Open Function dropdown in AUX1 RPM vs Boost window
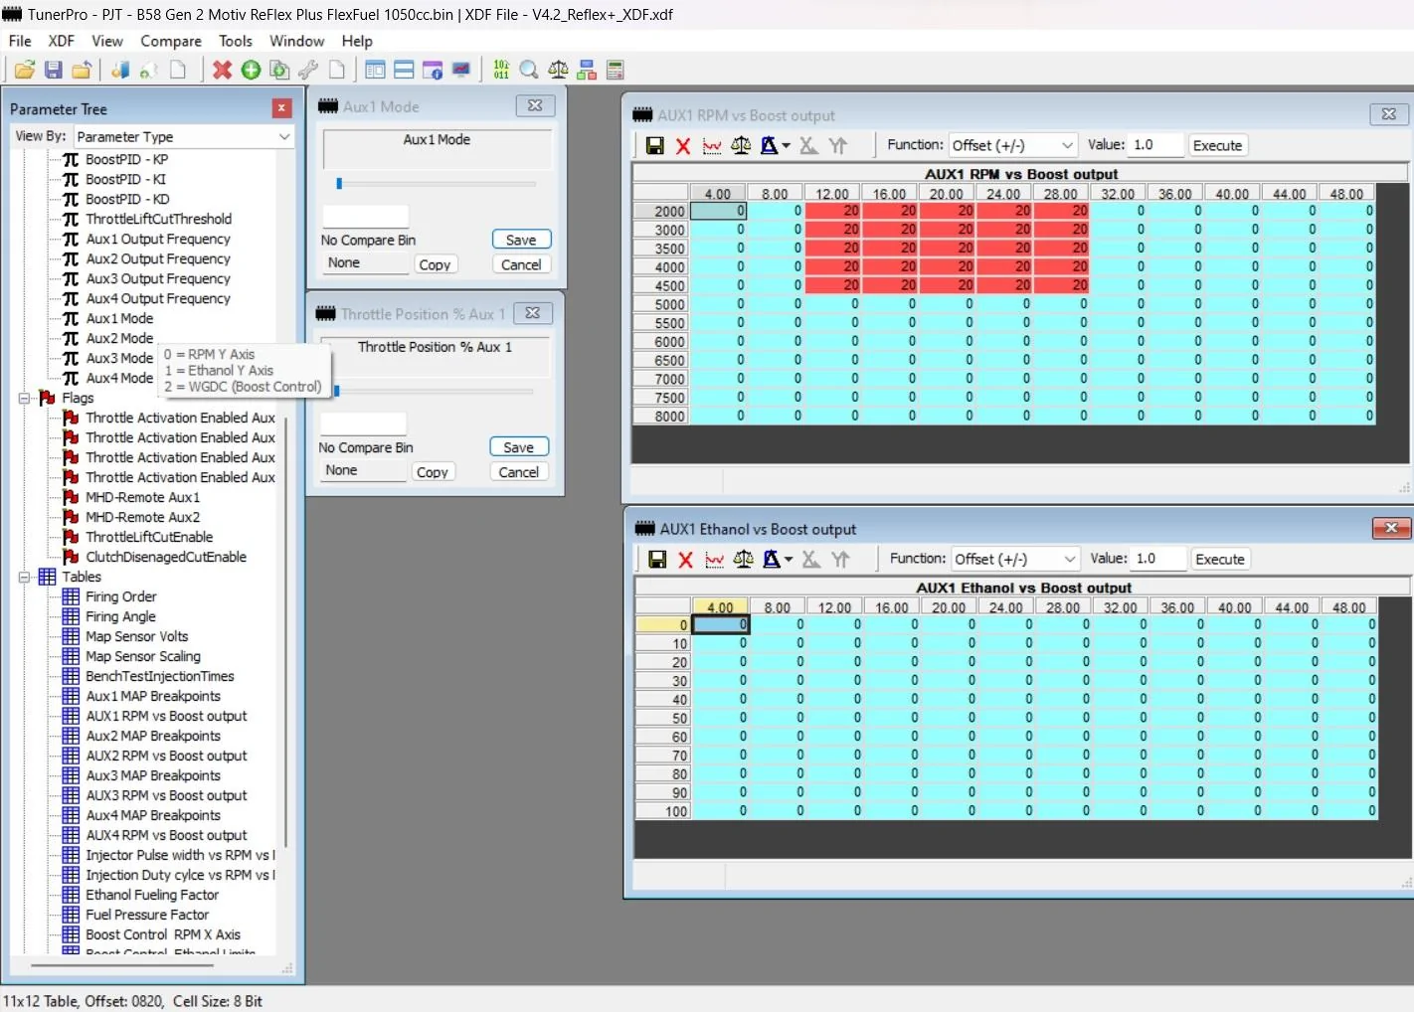 click(x=1067, y=145)
